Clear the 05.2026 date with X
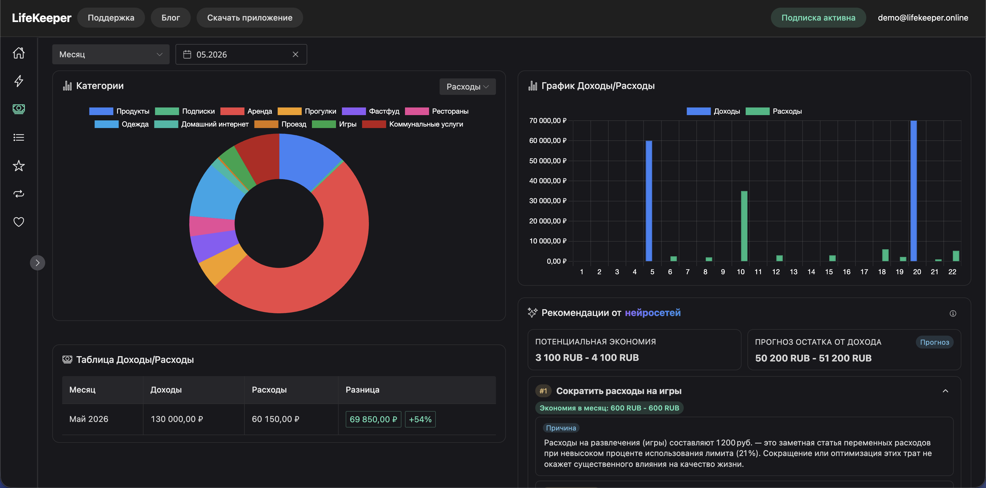Viewport: 986px width, 488px height. click(295, 54)
